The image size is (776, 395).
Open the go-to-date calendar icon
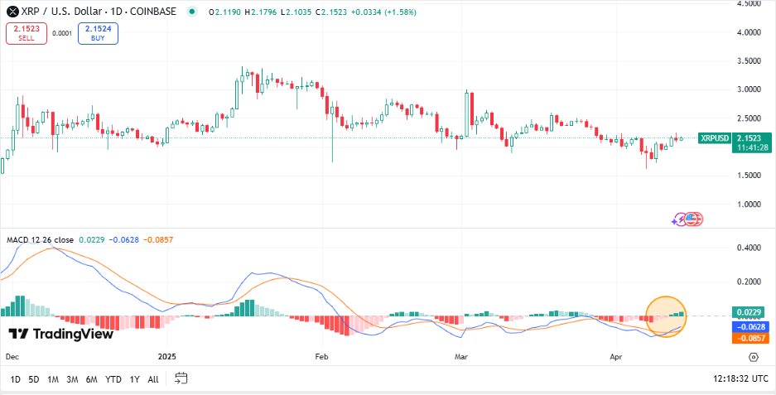click(x=181, y=379)
